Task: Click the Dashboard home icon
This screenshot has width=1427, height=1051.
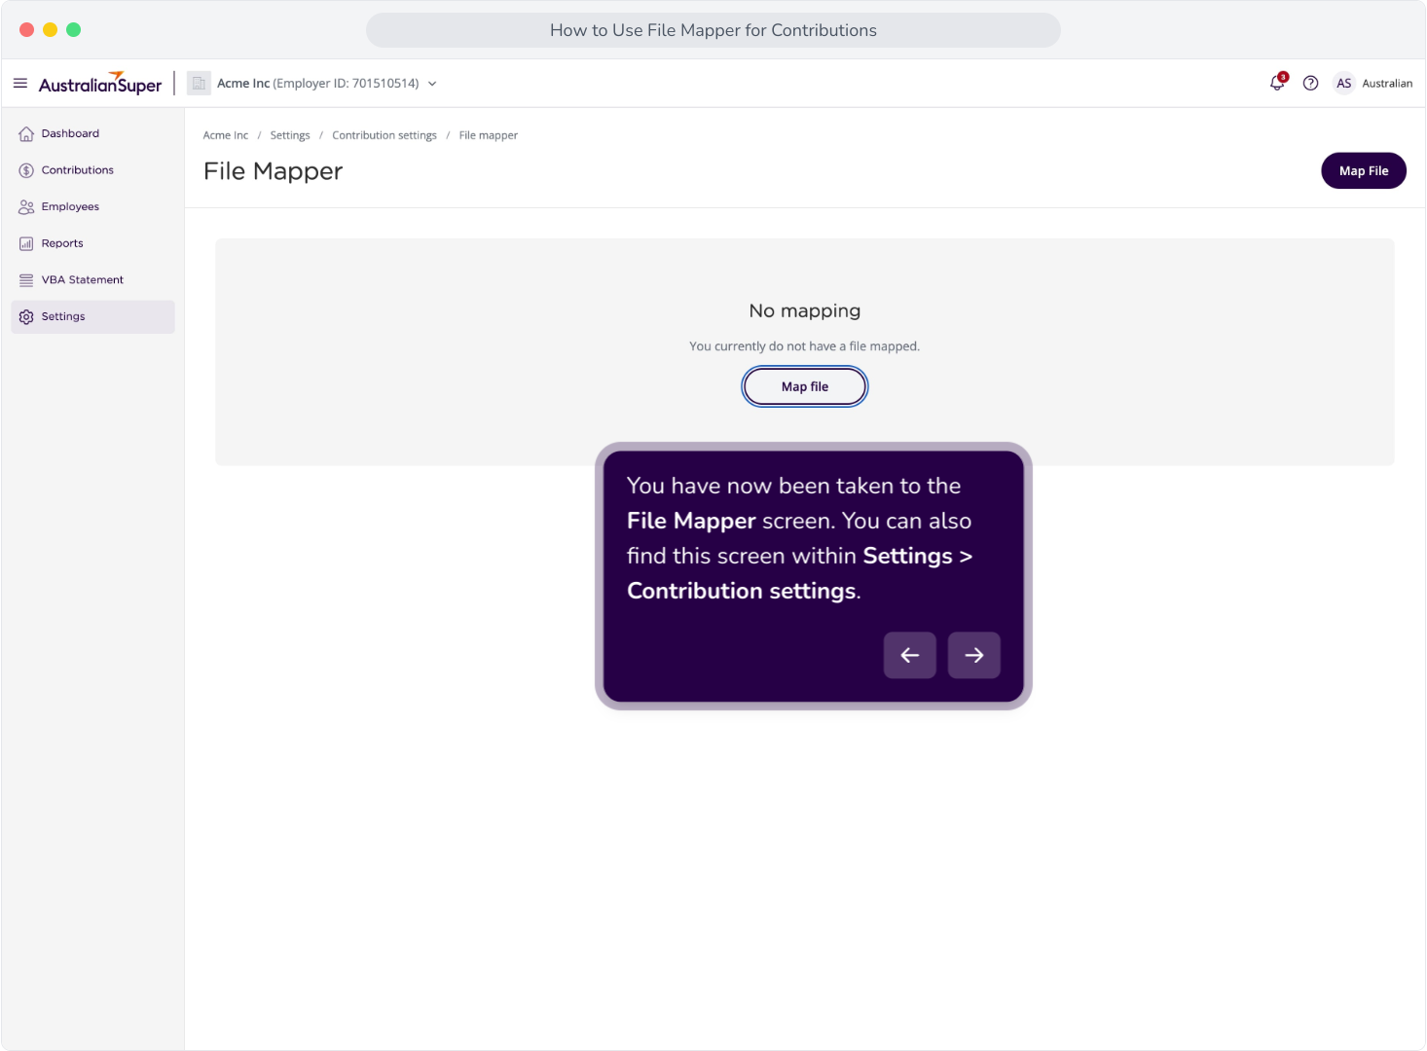Action: click(26, 134)
